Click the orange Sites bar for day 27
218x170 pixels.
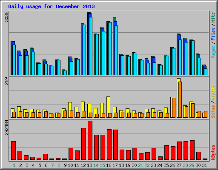[180, 99]
